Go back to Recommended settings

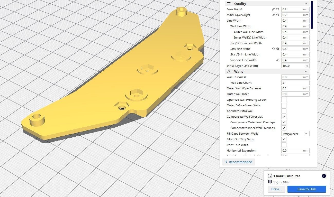point(239,162)
